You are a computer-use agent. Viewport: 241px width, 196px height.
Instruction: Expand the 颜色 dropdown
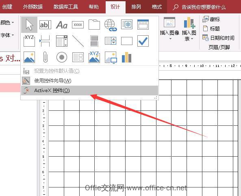tap(7, 23)
